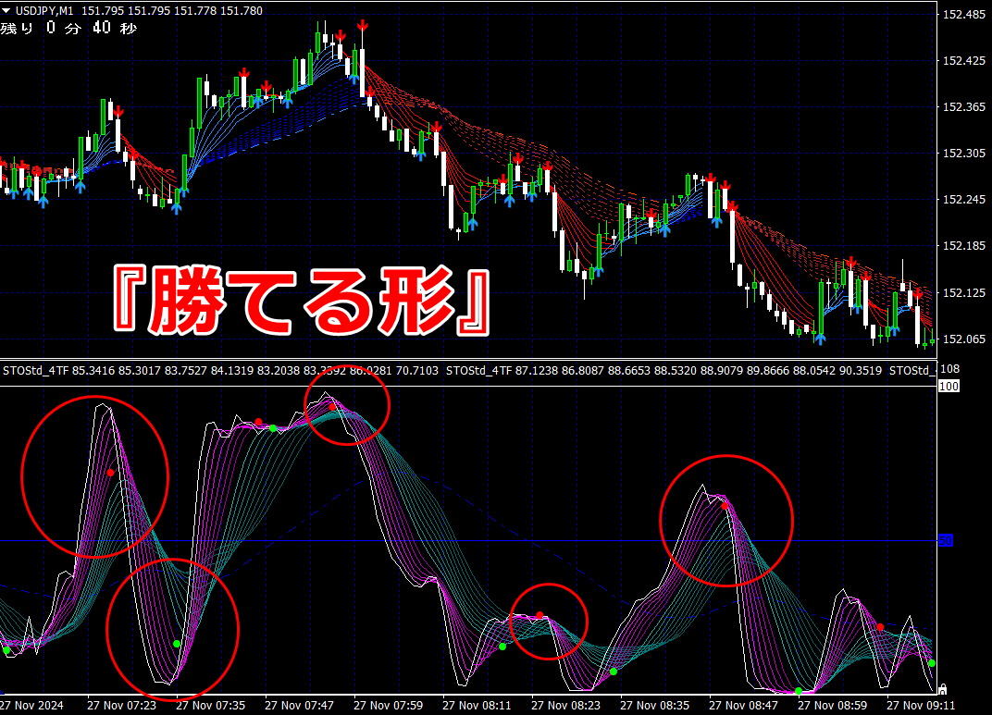Click the 152.365 price scale label
The height and width of the screenshot is (715, 992).
(963, 107)
